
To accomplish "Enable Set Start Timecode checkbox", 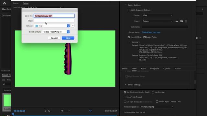I will 125,102.
